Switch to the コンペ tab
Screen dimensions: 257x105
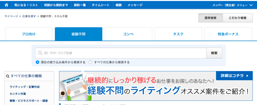[128, 34]
